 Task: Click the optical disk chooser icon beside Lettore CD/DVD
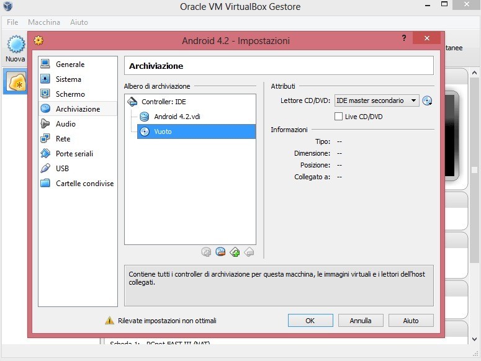(x=427, y=100)
